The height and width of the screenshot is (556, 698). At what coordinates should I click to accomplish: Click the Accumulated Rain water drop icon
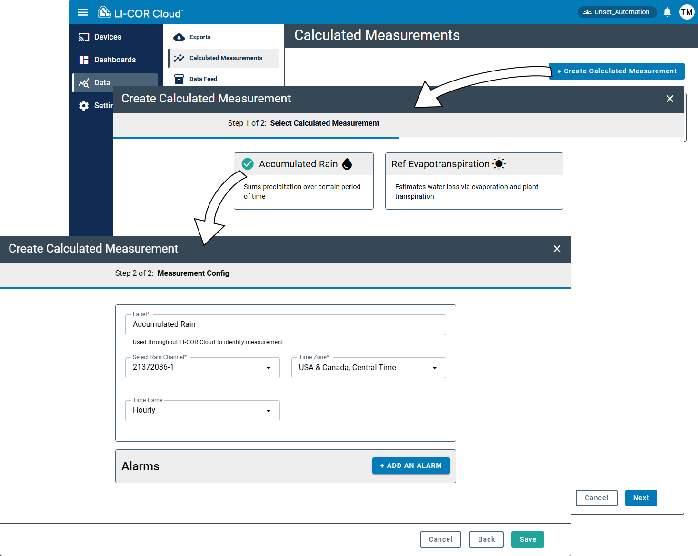point(347,164)
